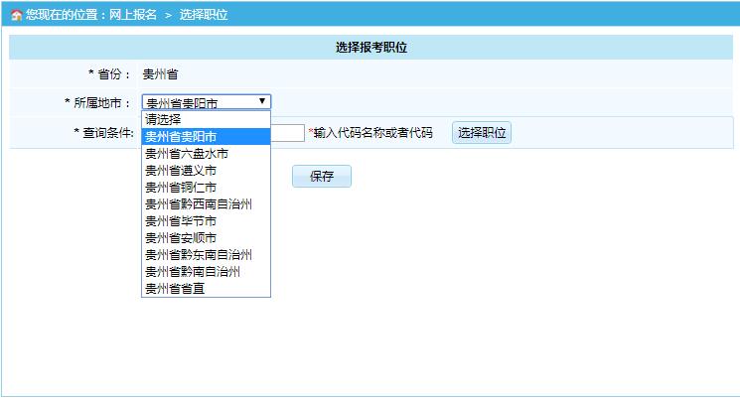Viewport: 740px width, 399px height.
Task: Click the 选择职位 breadcrumb text
Action: point(203,15)
